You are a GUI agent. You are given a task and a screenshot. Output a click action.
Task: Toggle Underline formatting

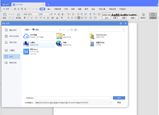coord(32,18)
